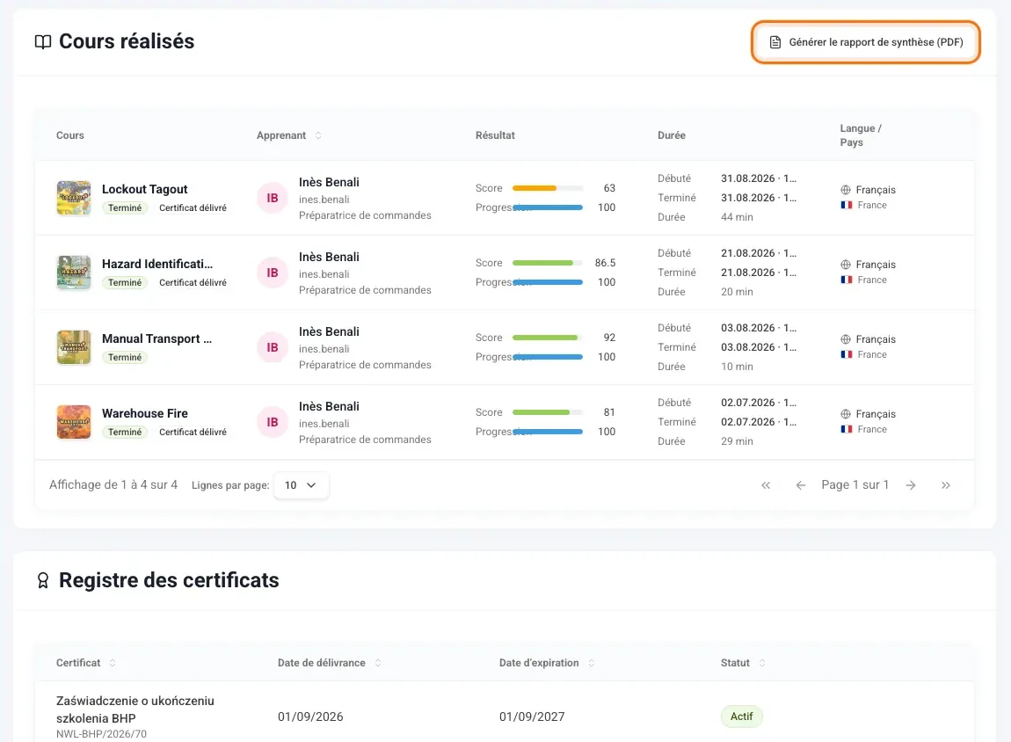The image size is (1011, 742).
Task: Click the award icon beside Registre des certificats
Action: click(43, 580)
